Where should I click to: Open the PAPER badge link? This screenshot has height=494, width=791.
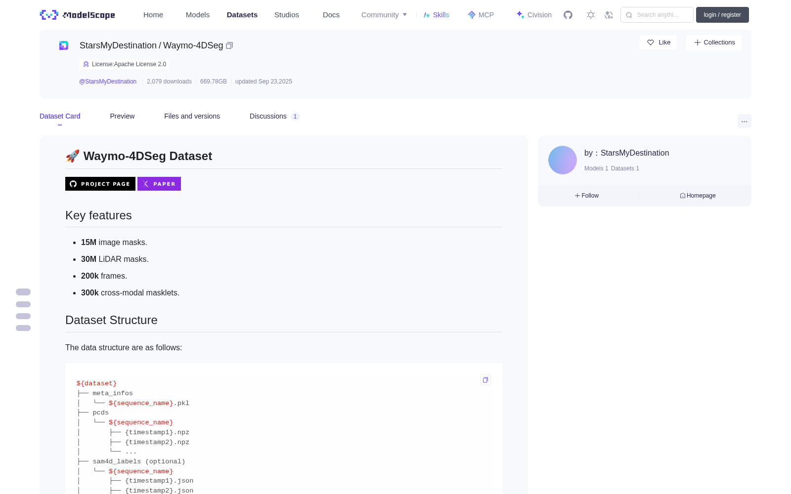coord(159,184)
